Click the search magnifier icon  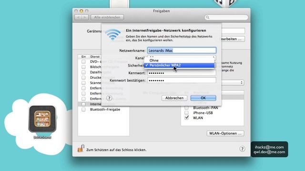coord(208,18)
